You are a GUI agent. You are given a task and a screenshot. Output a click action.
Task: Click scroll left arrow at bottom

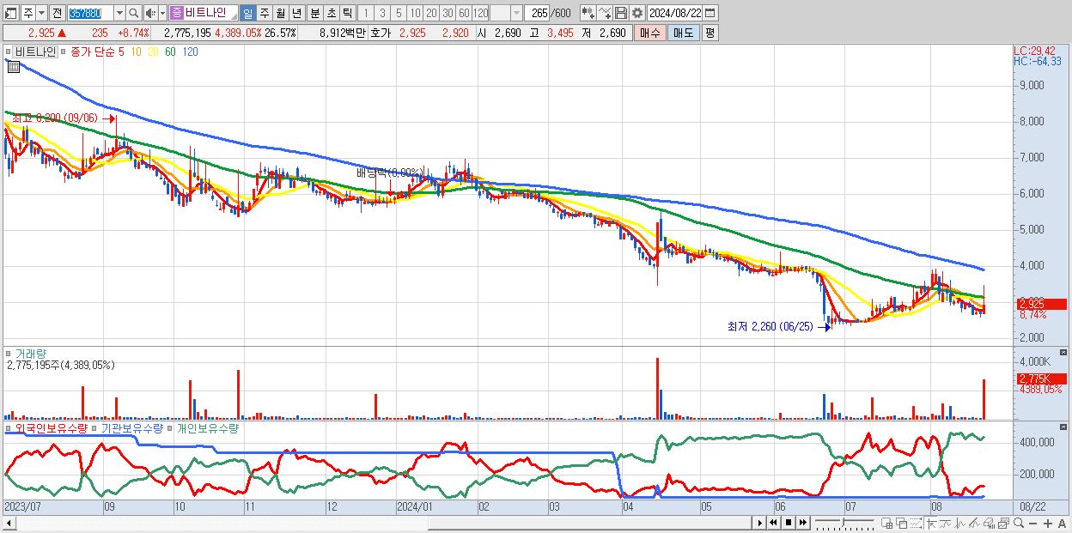8,524
